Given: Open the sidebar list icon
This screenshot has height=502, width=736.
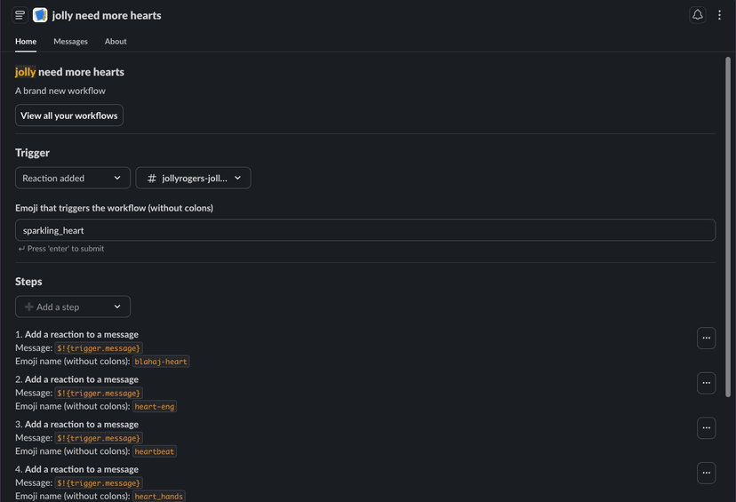Looking at the screenshot, I should point(20,15).
